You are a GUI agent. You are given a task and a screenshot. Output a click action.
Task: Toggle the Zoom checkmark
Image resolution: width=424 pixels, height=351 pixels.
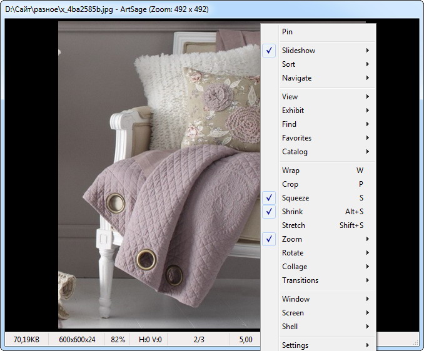click(x=269, y=239)
